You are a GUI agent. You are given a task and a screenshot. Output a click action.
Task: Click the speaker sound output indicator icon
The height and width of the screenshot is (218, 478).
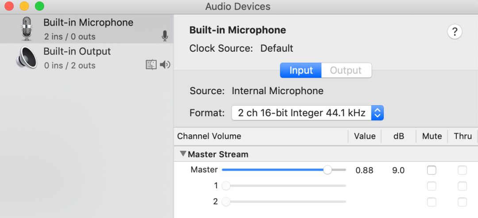(165, 65)
